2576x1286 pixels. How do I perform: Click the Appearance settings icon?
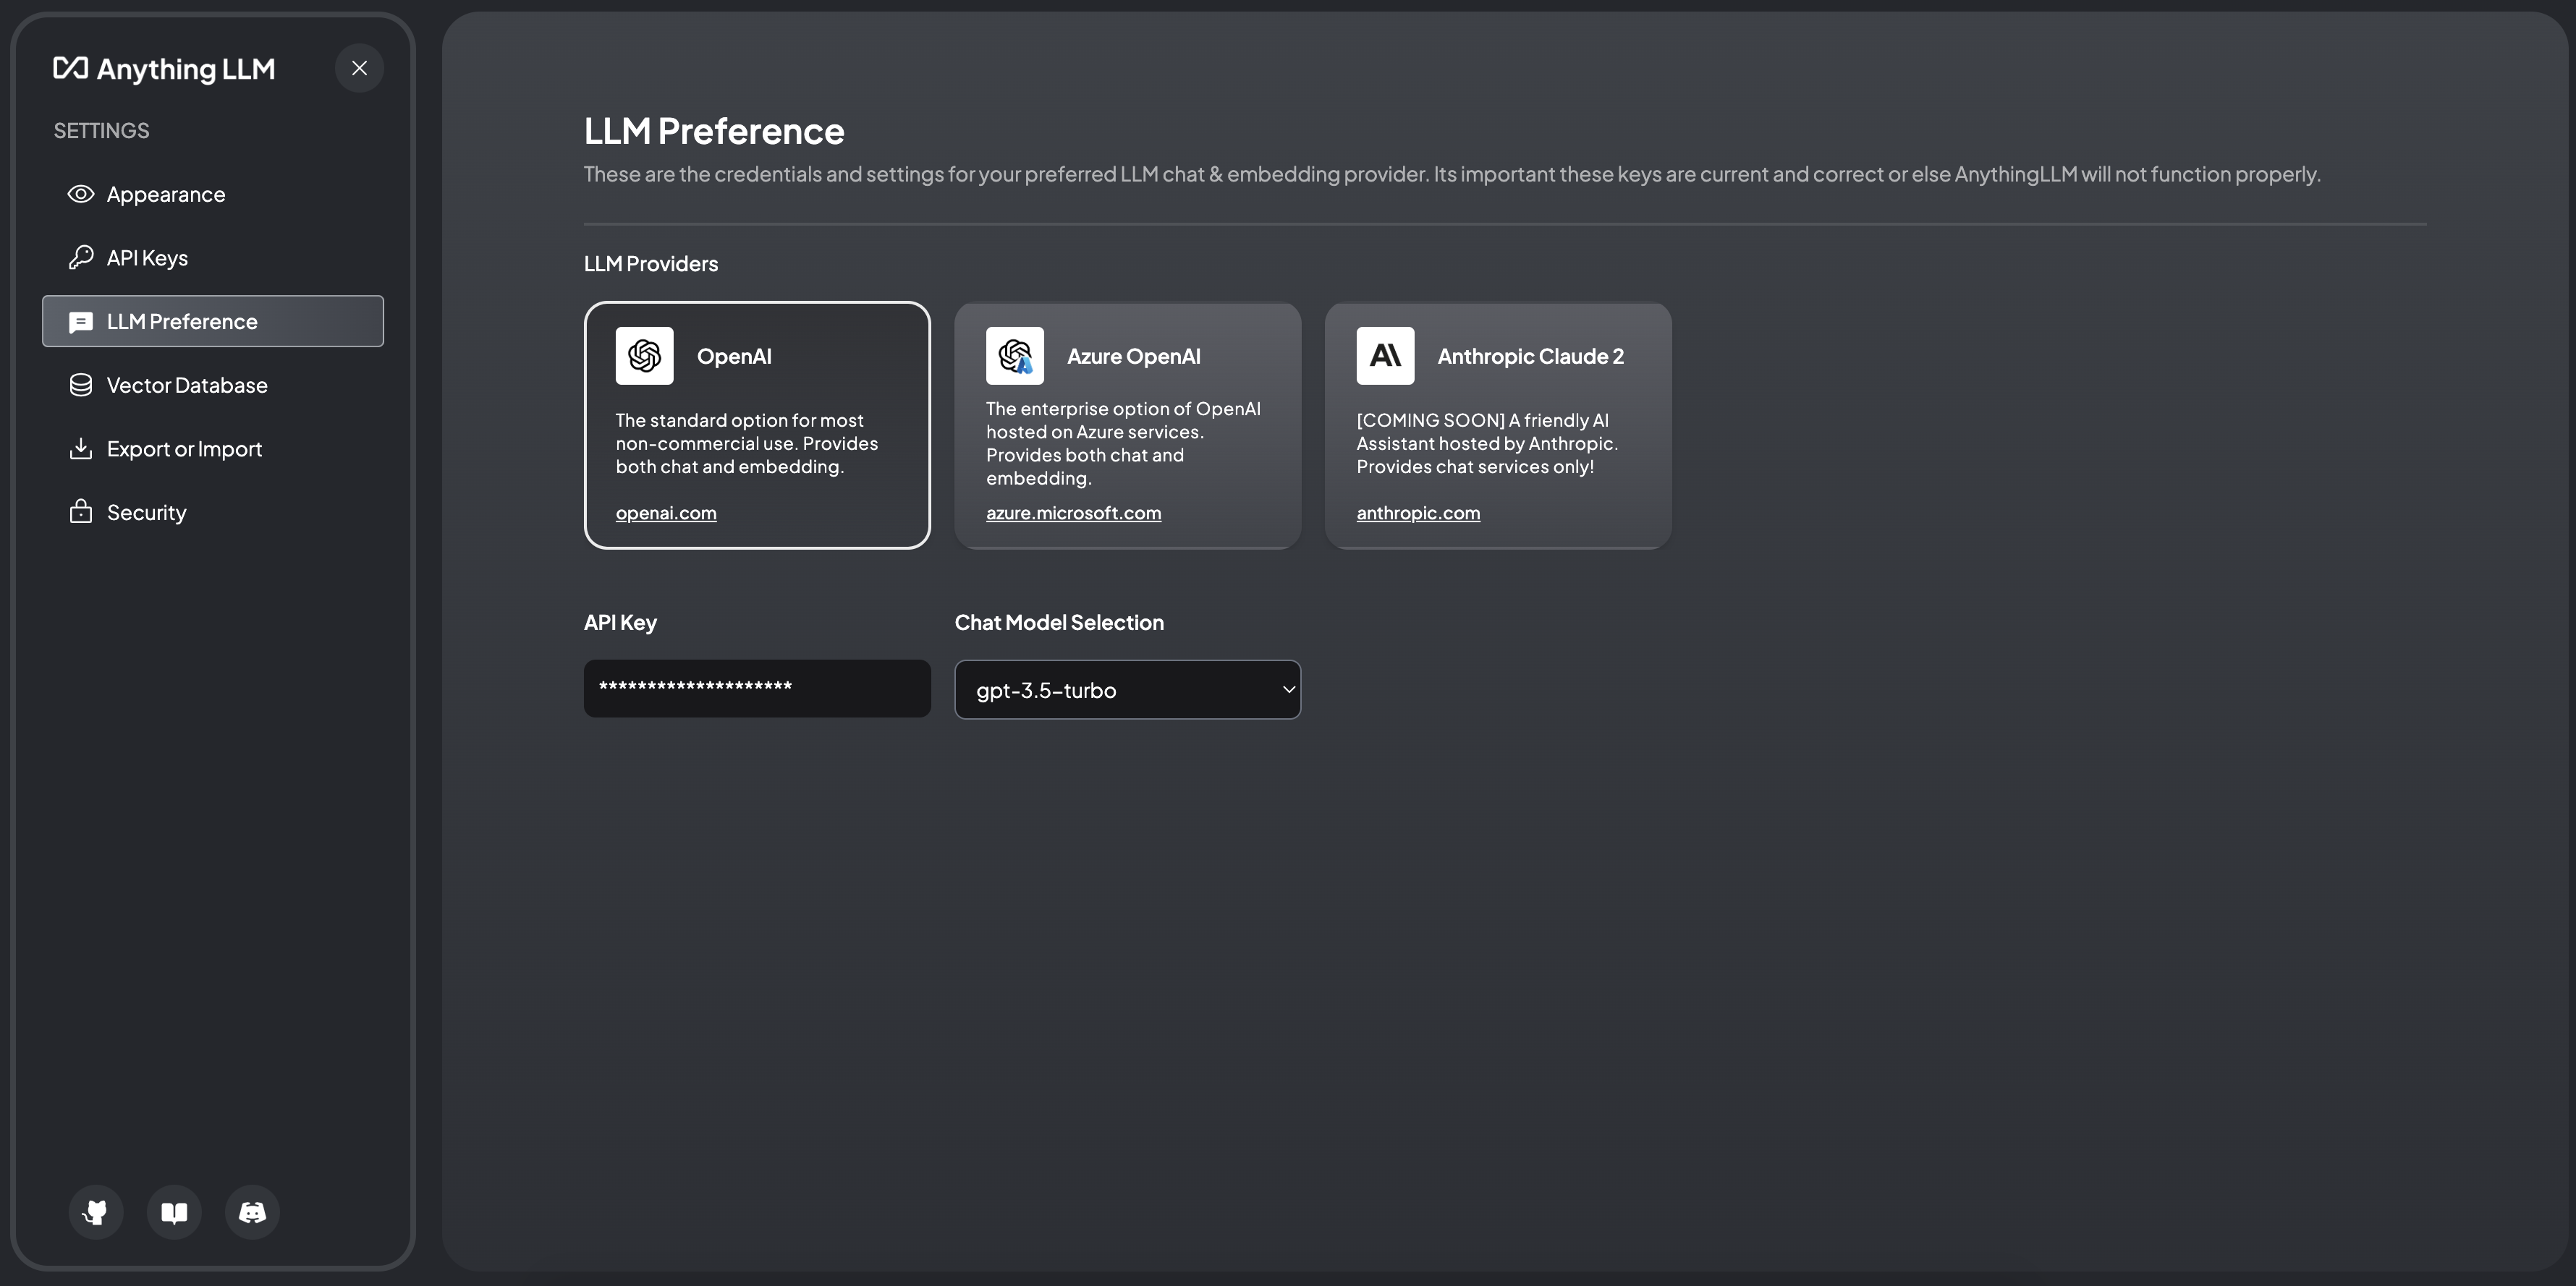pos(77,192)
